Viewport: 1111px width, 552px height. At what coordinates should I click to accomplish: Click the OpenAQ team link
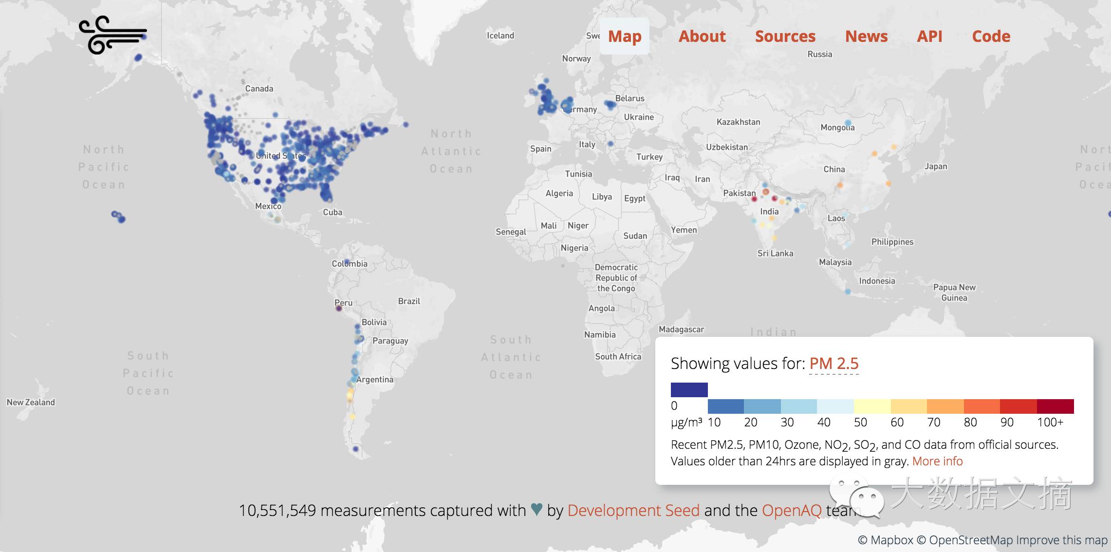[x=791, y=510]
